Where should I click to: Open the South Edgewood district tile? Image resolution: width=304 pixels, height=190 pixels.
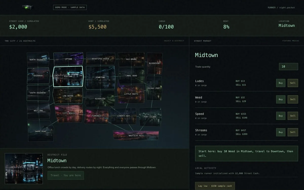pos(38,93)
